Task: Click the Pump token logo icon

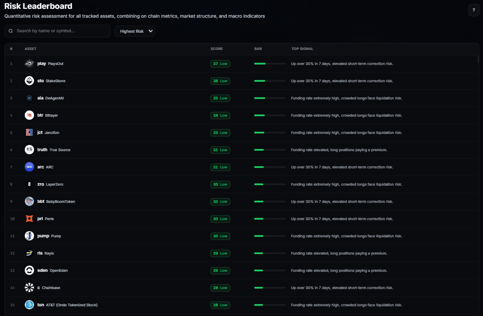Action: [29, 236]
